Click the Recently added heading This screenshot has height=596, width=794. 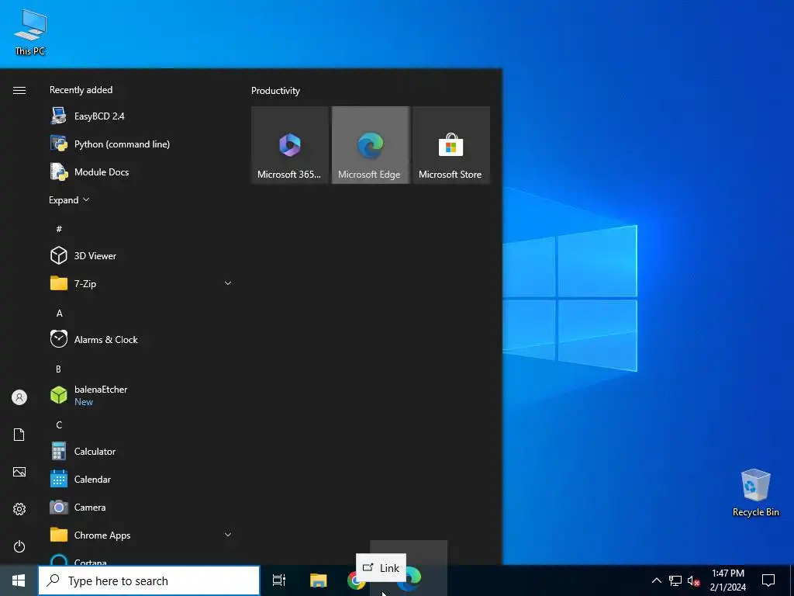81,90
